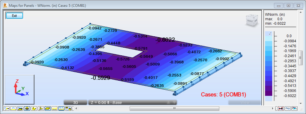Click the large -0.5929 label on slab
This screenshot has width=306, height=114.
(100, 78)
